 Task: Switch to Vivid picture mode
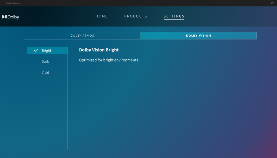click(45, 73)
